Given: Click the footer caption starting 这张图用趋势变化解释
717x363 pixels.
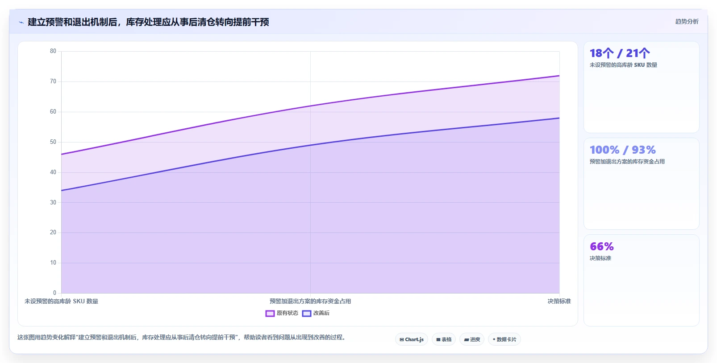Looking at the screenshot, I should point(181,338).
